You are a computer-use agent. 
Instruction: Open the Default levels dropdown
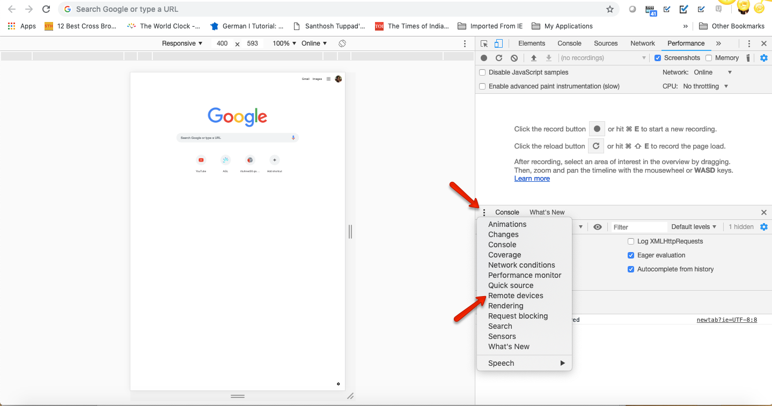pos(694,226)
